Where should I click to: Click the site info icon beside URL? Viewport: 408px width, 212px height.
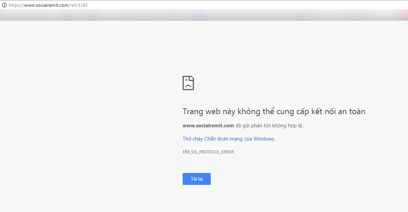click(4, 5)
